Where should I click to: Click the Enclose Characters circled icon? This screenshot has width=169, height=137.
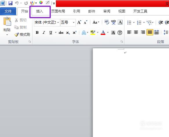click(x=120, y=33)
